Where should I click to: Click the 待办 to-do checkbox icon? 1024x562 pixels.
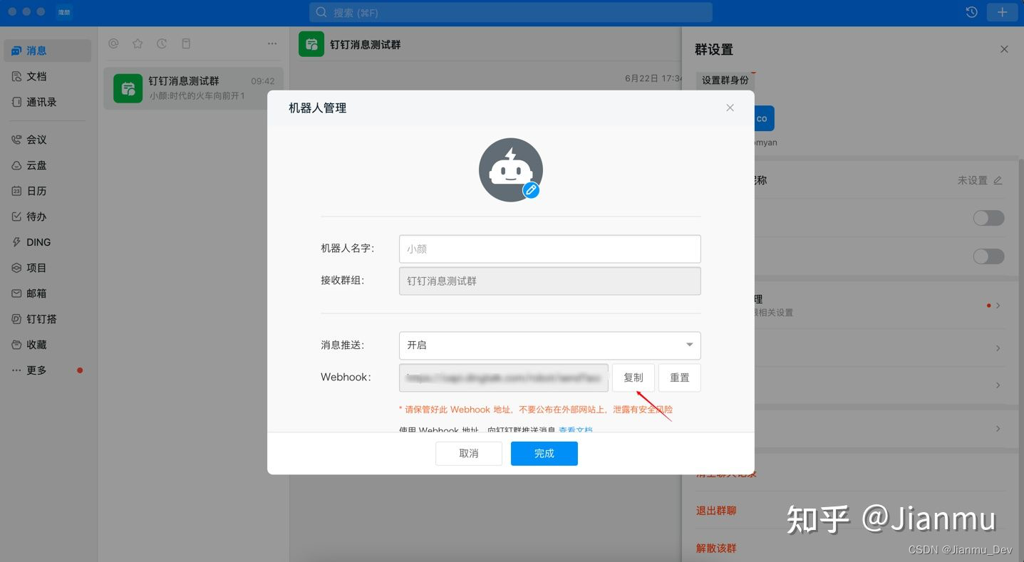(x=16, y=217)
